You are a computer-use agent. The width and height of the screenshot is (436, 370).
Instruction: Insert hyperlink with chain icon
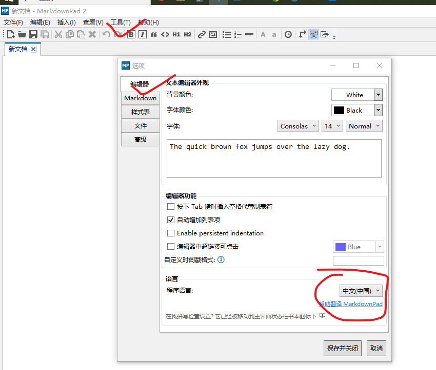pyautogui.click(x=202, y=34)
